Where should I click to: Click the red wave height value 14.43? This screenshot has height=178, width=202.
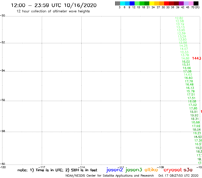point(197,58)
